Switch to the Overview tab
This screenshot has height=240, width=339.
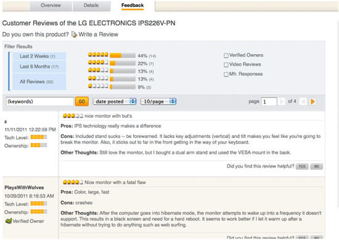point(51,6)
